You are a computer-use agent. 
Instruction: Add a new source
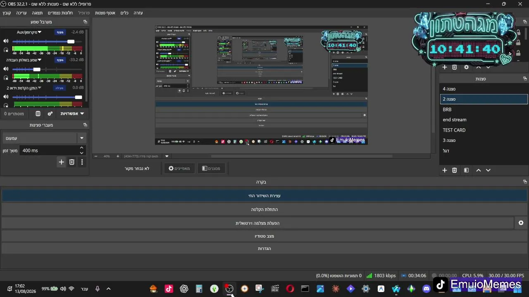coord(445,67)
